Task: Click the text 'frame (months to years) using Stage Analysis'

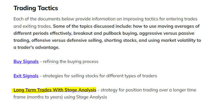Action: [60, 97]
